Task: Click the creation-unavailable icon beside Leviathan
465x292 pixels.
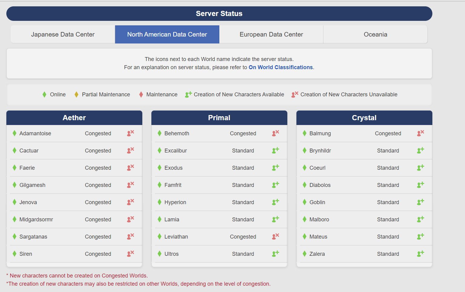Action: click(275, 236)
